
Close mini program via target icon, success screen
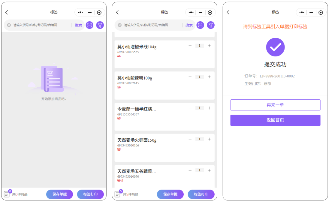321,13
